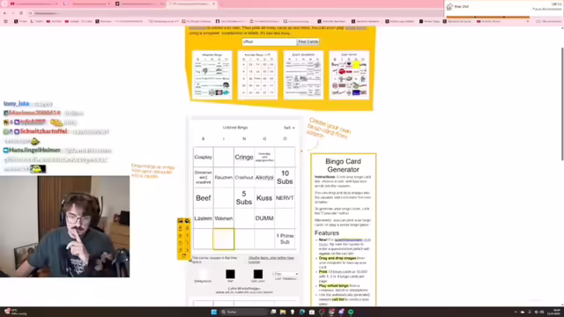Click the HansJingelHeimer chat username
This screenshot has width=564, height=317.
pos(34,151)
